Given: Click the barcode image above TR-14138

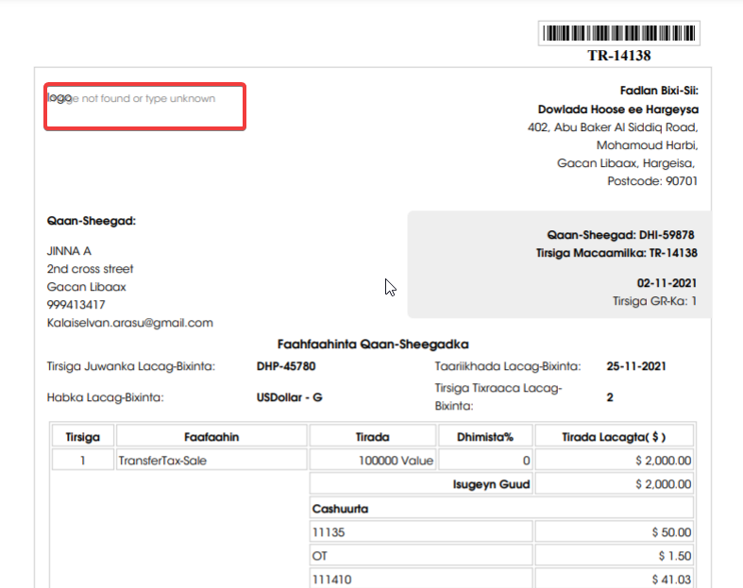Looking at the screenshot, I should tap(618, 33).
